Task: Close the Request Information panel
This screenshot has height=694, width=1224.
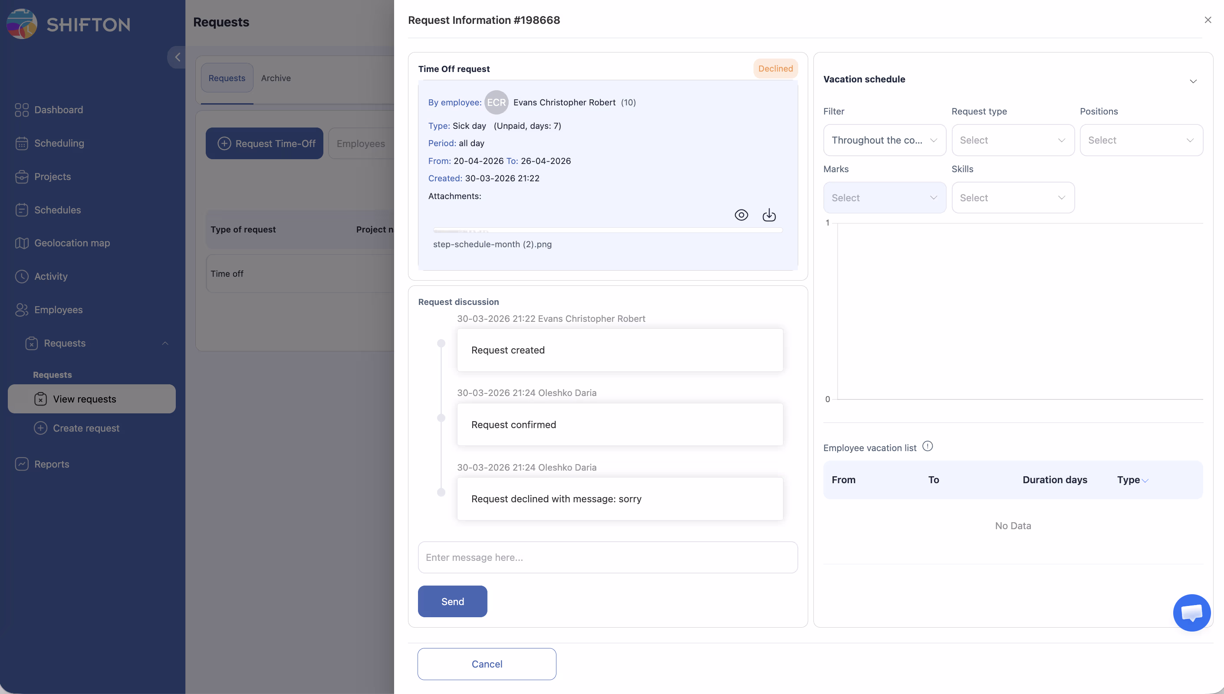Action: (x=1208, y=20)
